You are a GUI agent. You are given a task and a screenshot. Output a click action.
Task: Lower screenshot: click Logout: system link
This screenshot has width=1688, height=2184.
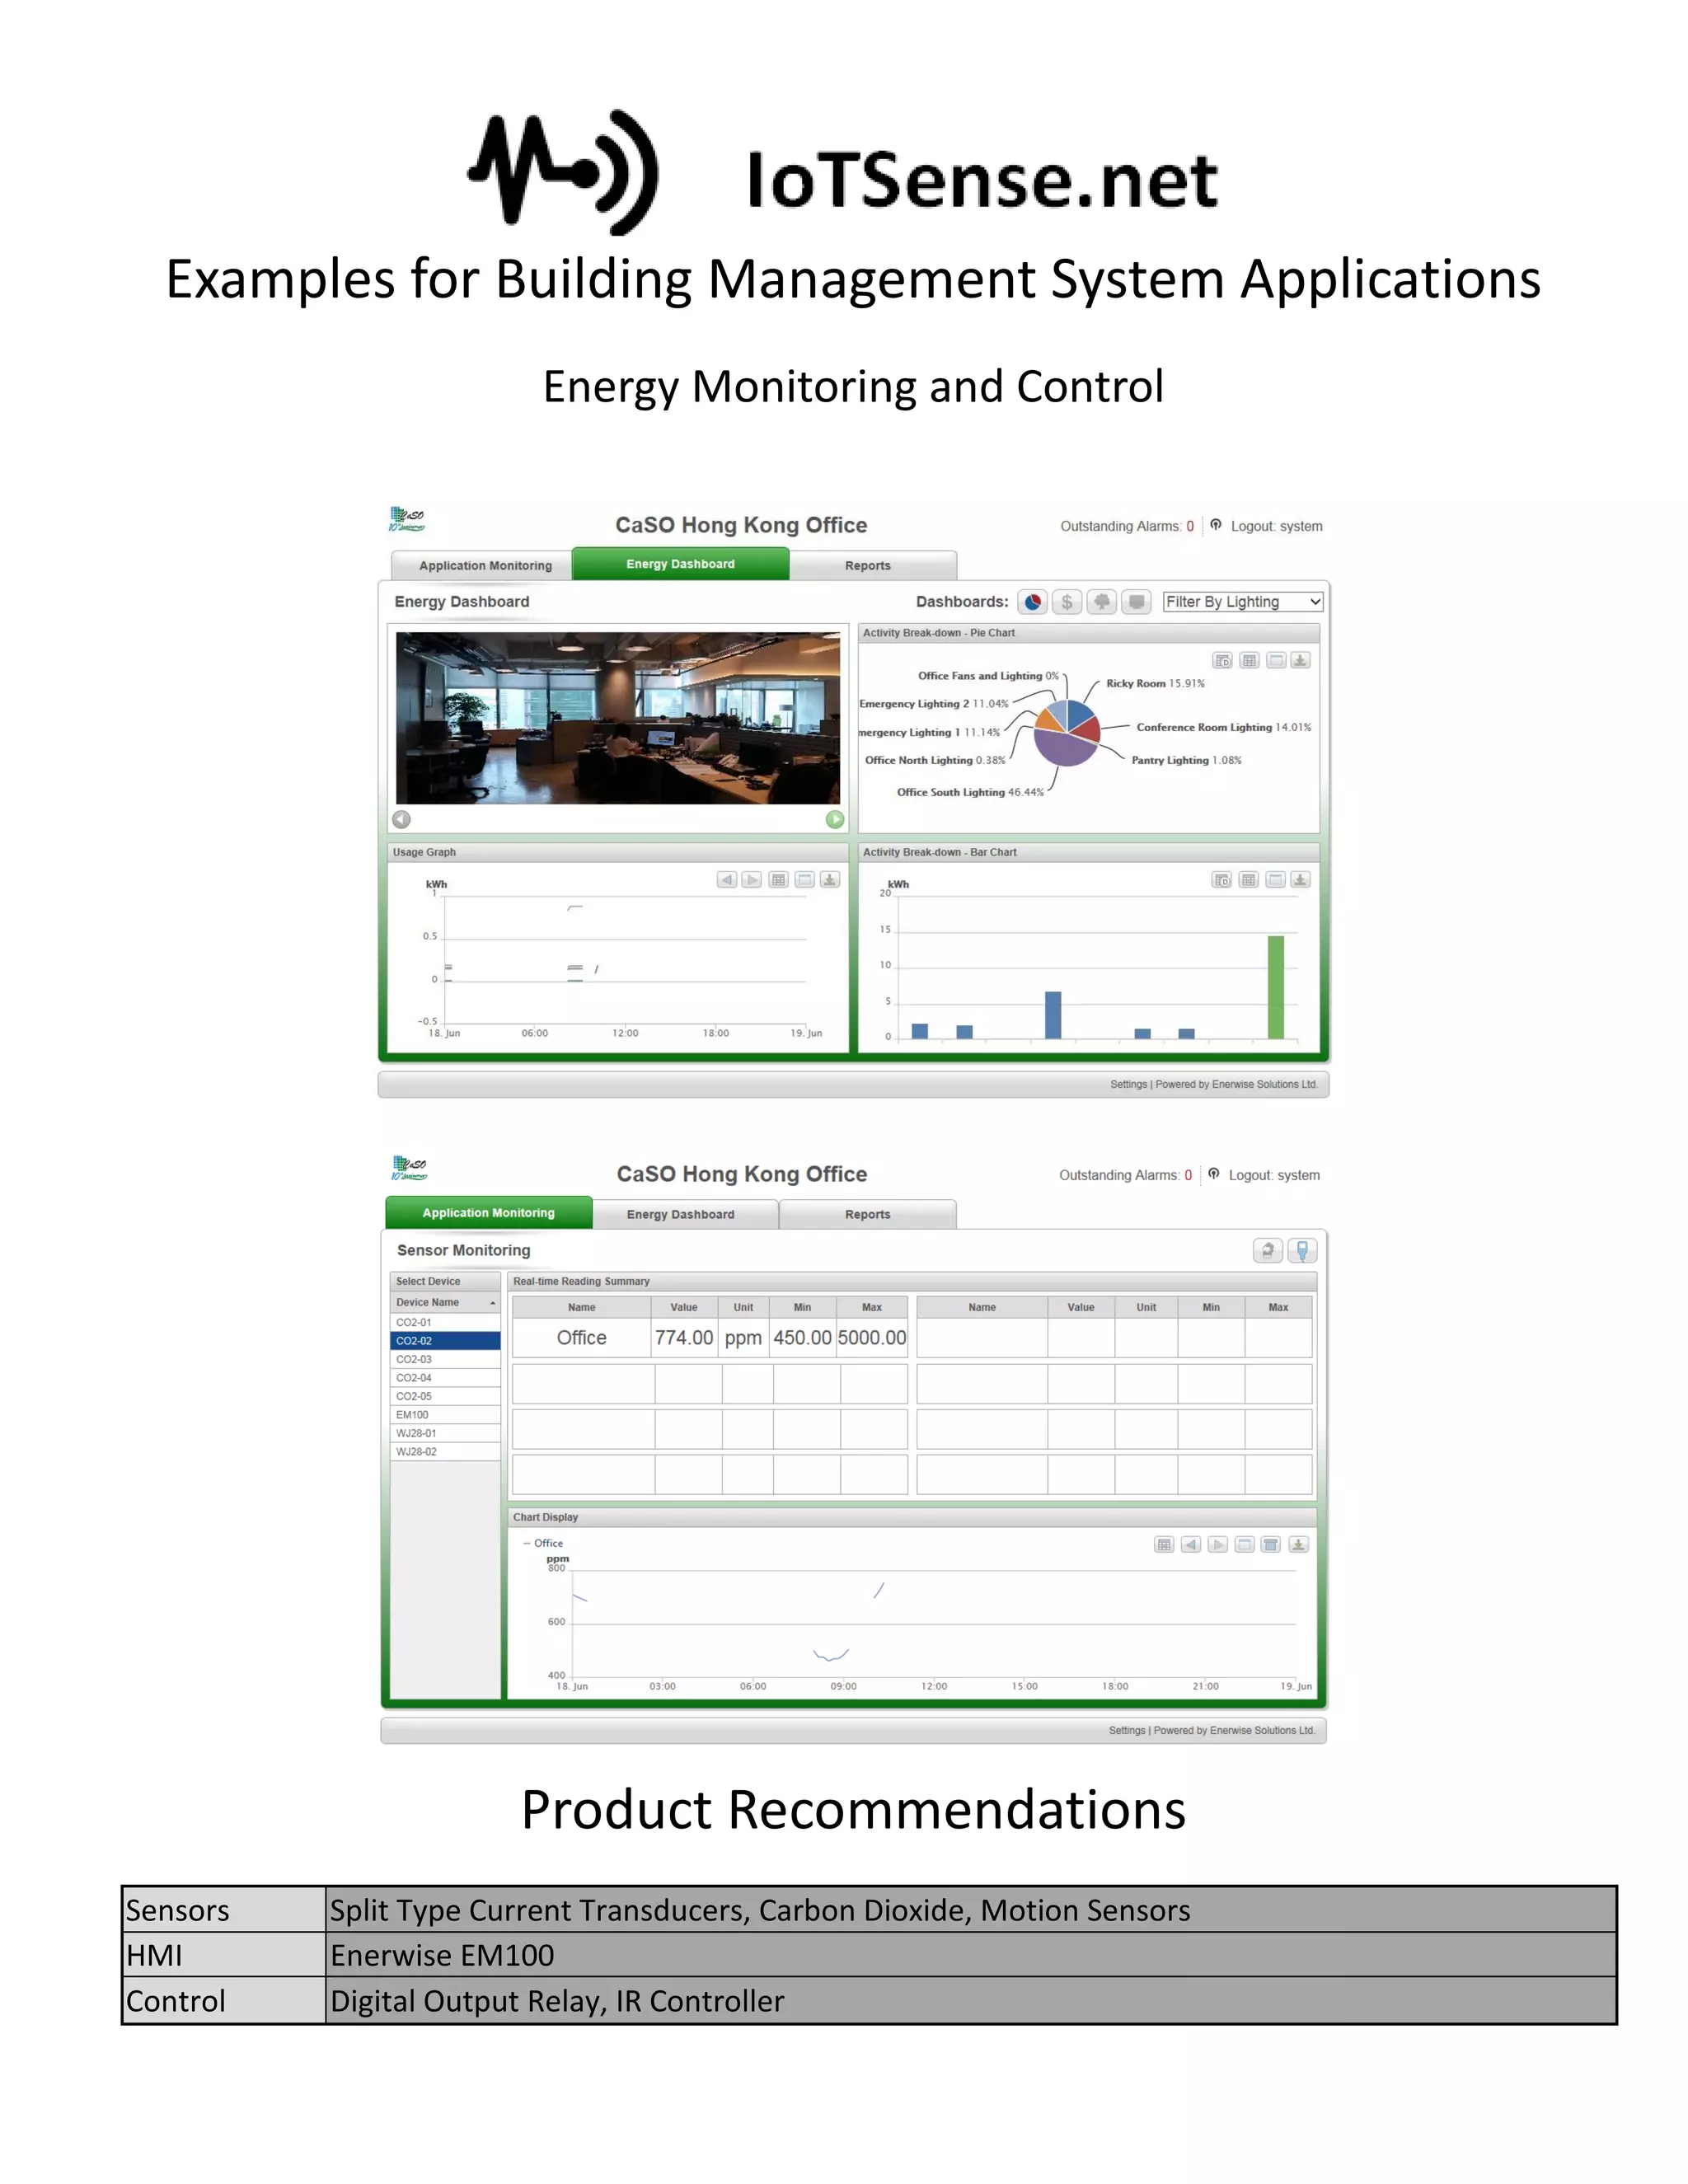[x=1274, y=1175]
